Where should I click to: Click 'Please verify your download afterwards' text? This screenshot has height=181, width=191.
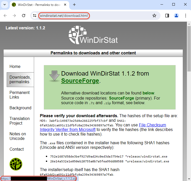coord(79,116)
